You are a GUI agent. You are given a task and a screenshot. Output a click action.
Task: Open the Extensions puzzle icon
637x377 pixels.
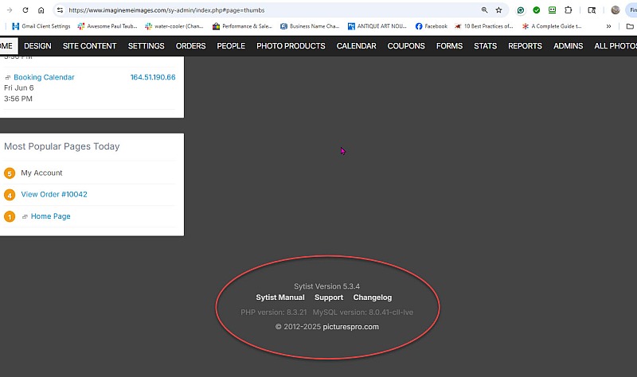(569, 10)
